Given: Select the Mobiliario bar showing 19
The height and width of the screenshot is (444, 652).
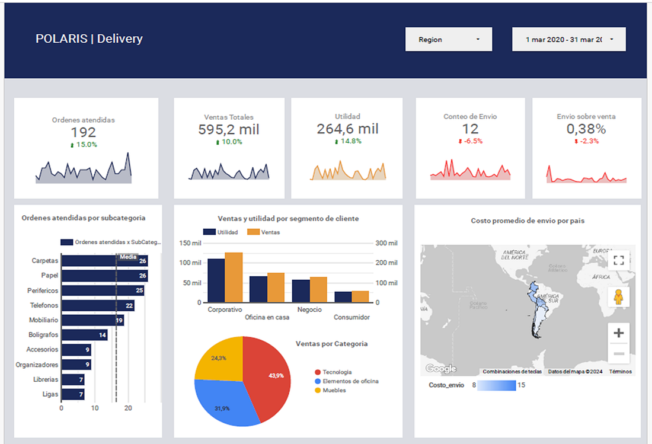Looking at the screenshot, I should pyautogui.click(x=92, y=320).
